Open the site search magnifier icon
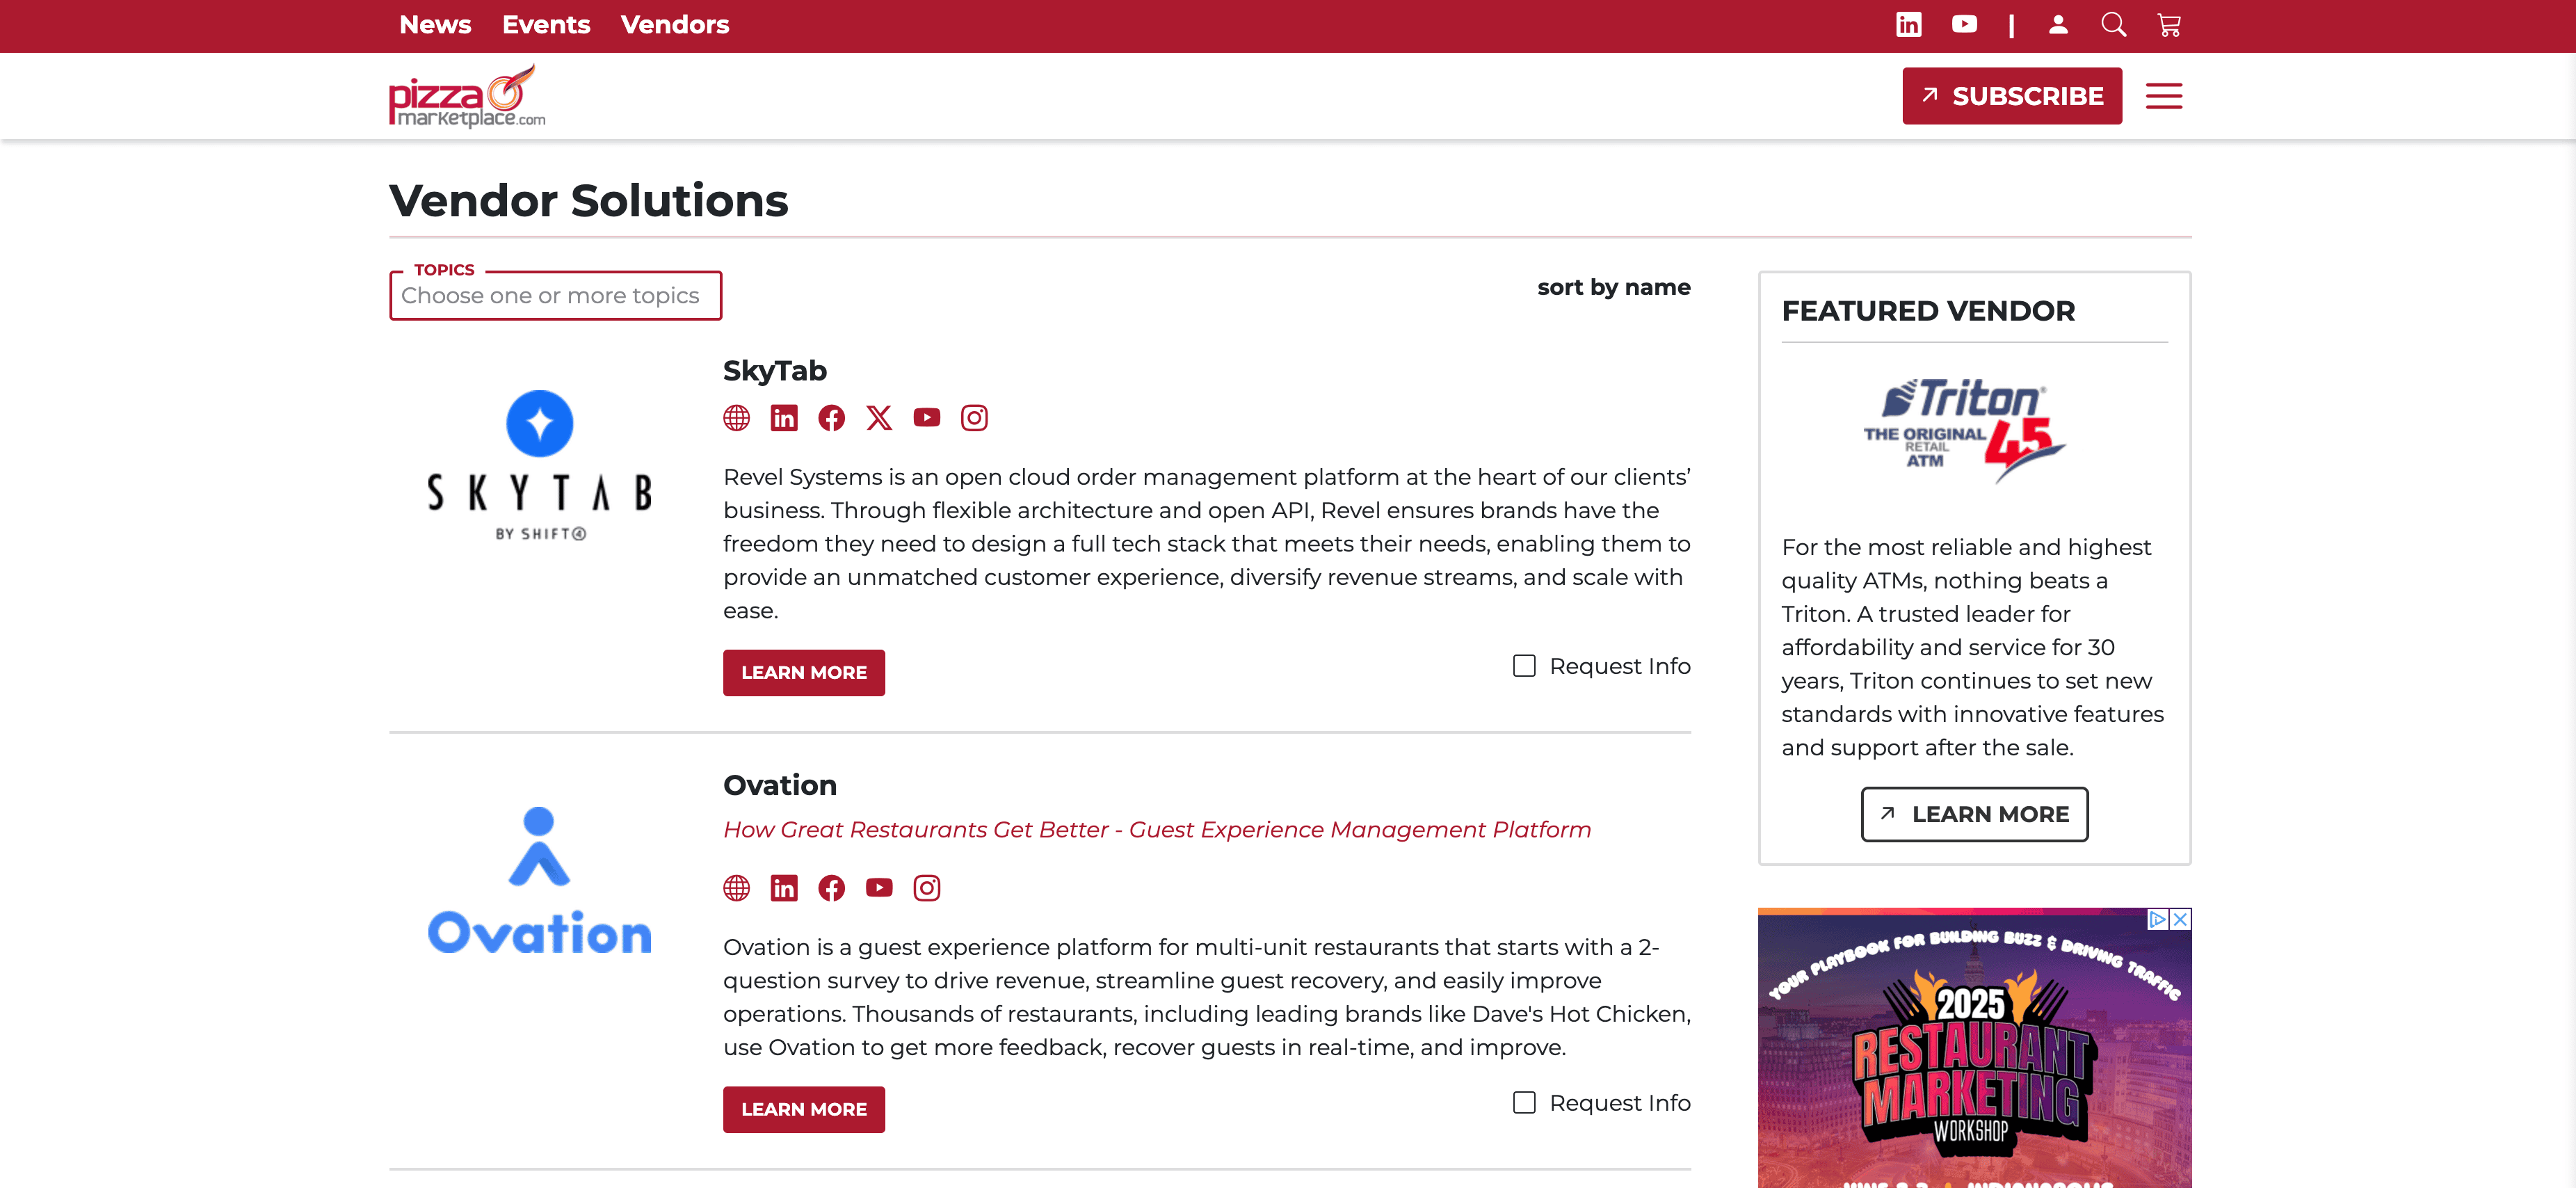Image resolution: width=2576 pixels, height=1188 pixels. (x=2113, y=25)
